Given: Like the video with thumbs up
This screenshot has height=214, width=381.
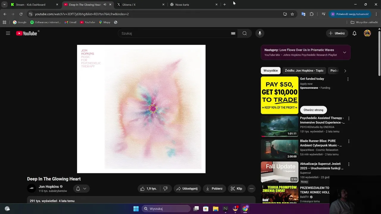Looking at the screenshot, I should point(149,188).
